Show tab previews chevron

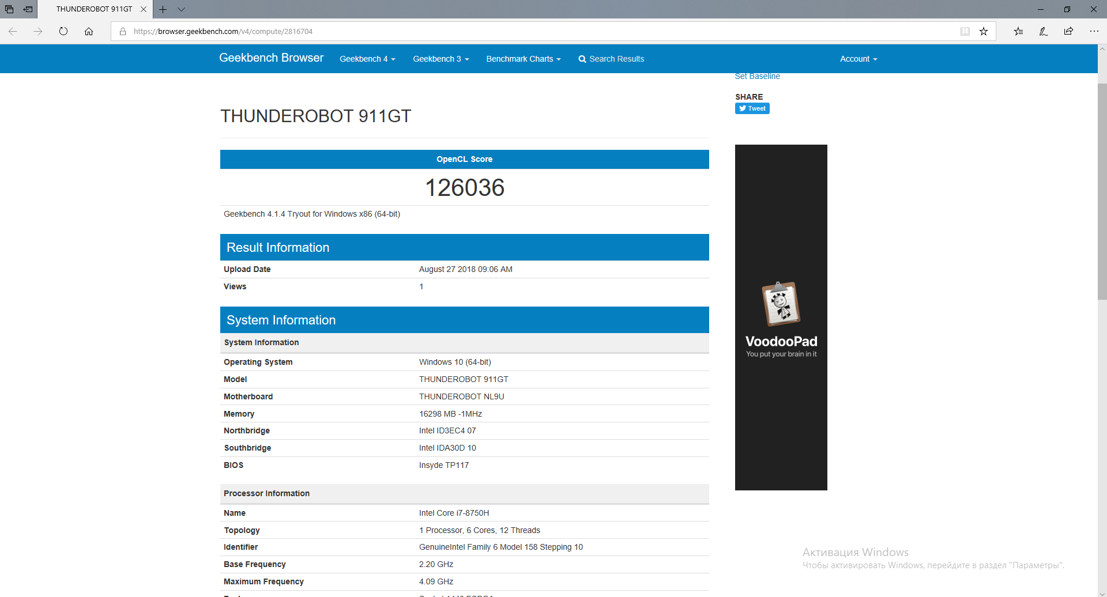[181, 9]
